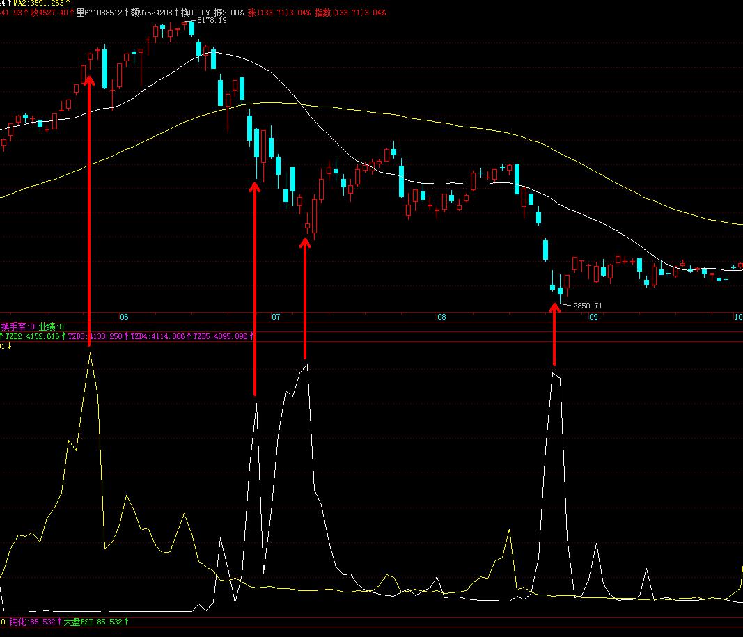Click the 指数(133.71)3.04% index label
Screen dimensions: 743x637
(x=350, y=13)
